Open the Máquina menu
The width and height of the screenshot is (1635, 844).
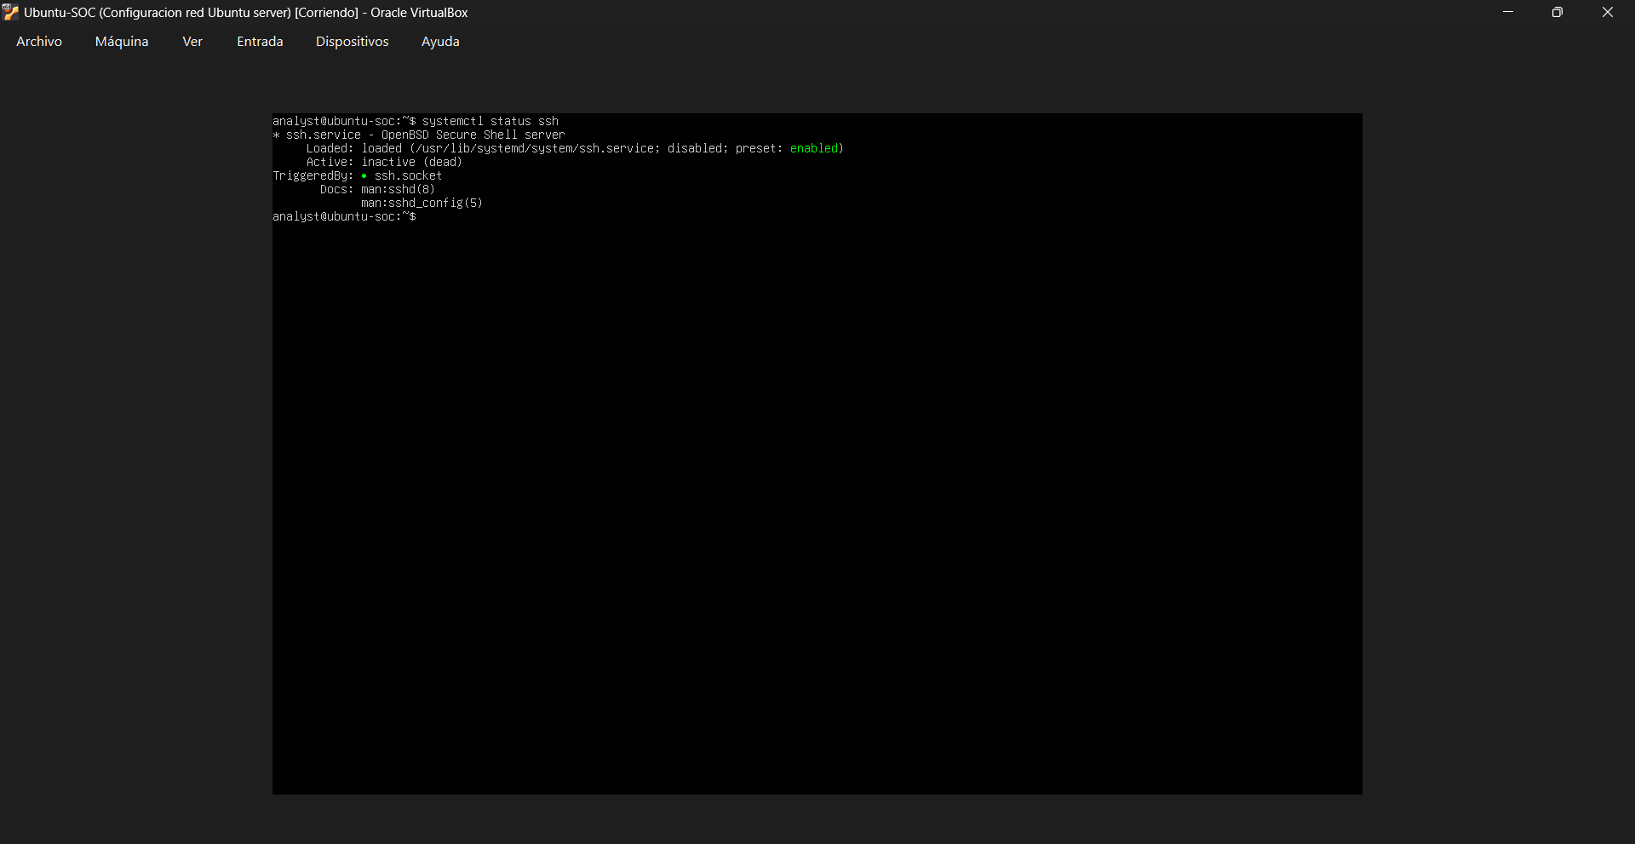click(122, 42)
